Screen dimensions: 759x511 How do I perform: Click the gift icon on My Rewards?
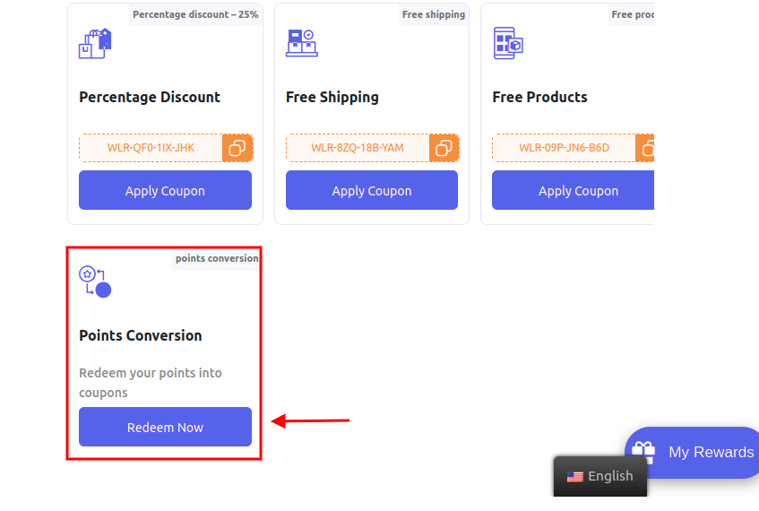[643, 453]
